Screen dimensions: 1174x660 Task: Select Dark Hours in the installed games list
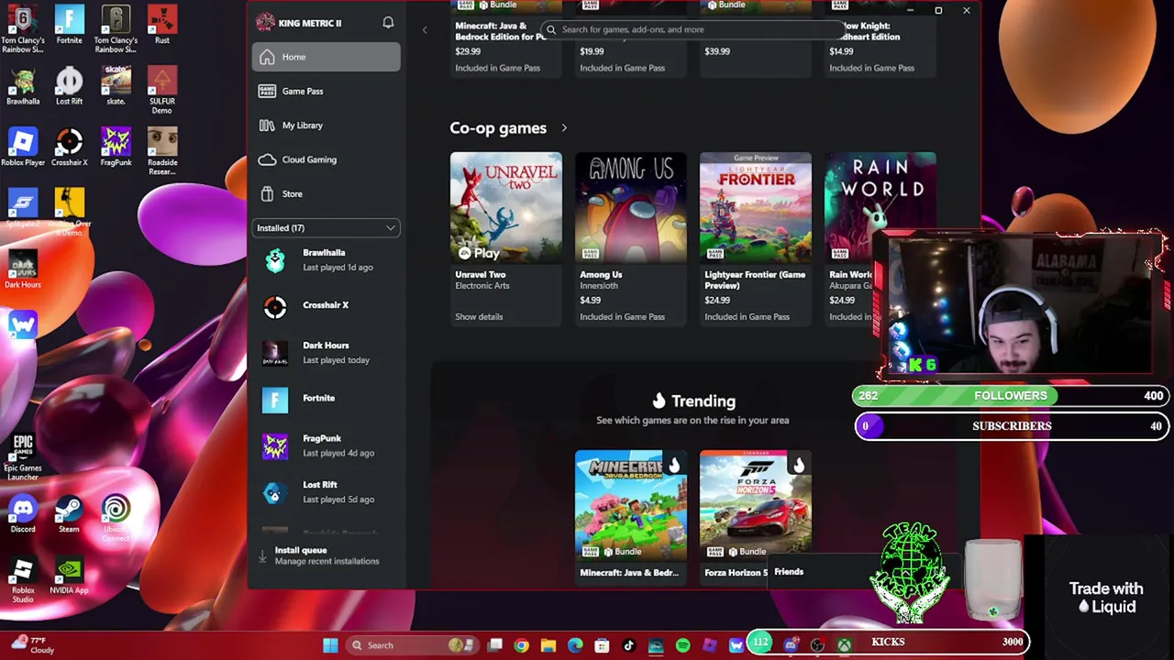click(326, 352)
